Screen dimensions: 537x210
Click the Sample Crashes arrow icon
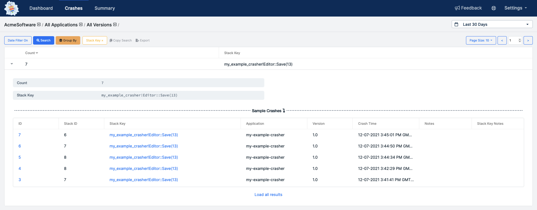284,111
